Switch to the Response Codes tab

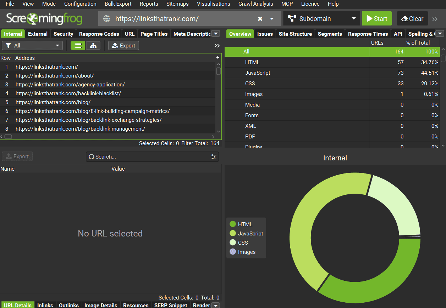tap(99, 34)
